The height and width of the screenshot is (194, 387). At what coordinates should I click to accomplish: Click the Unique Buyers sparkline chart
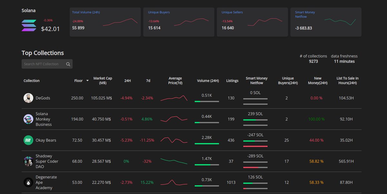coord(191,22)
